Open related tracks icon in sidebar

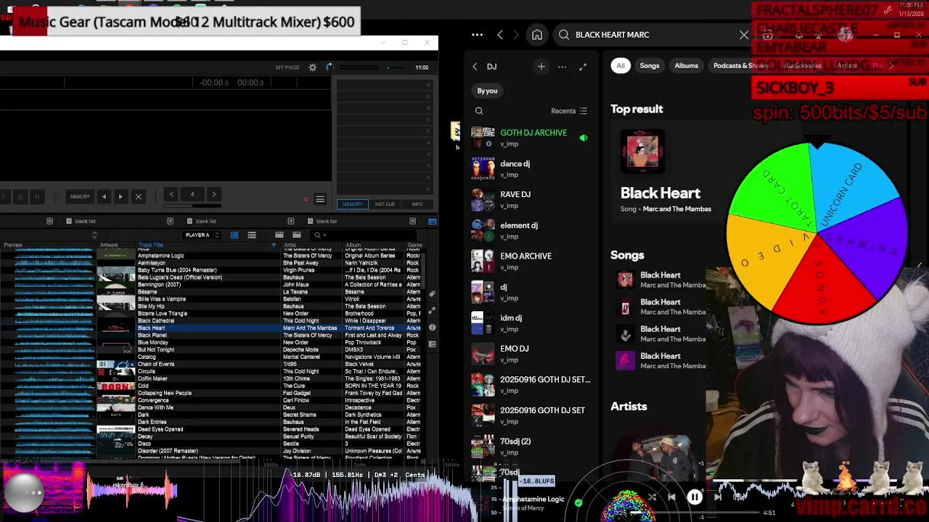pos(432,310)
